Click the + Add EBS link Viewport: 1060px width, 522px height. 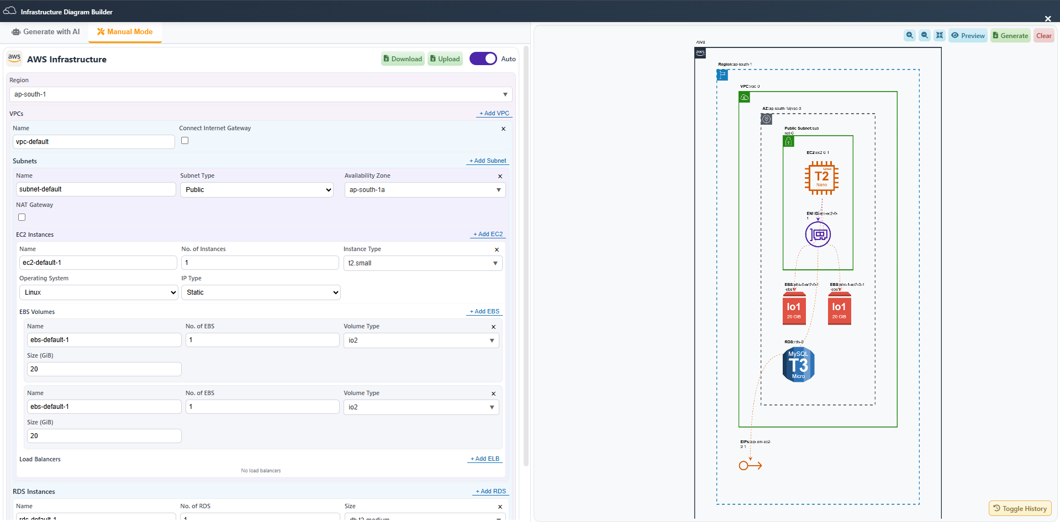click(x=484, y=311)
